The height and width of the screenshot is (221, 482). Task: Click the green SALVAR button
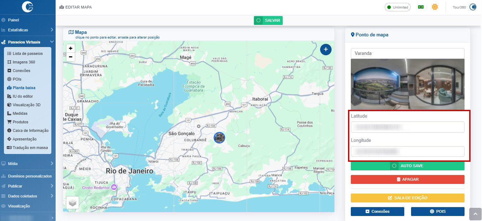(268, 21)
